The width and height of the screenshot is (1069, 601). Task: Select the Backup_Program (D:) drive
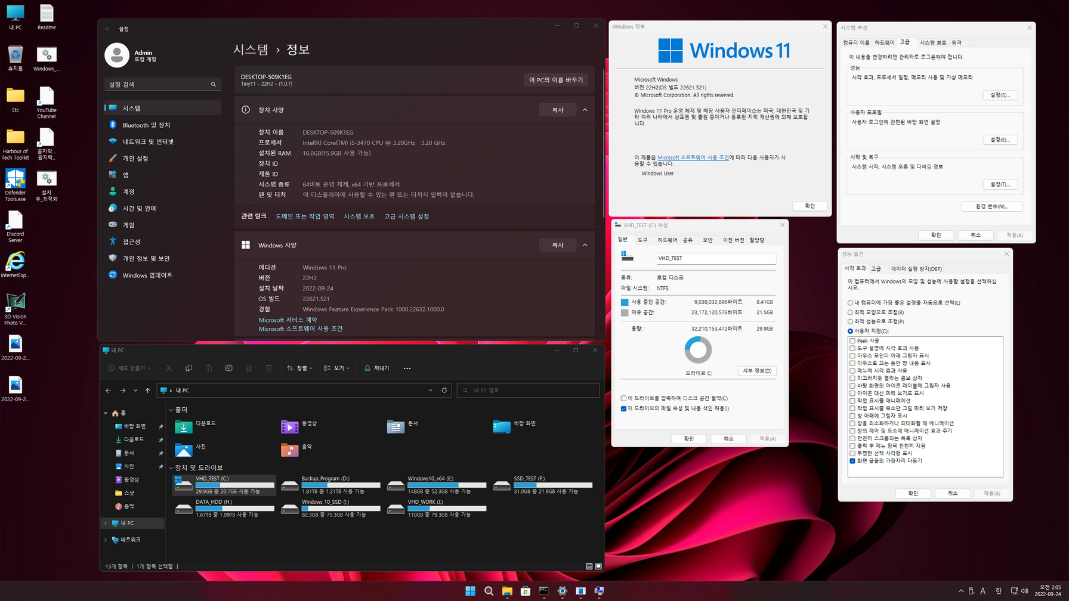pos(330,485)
